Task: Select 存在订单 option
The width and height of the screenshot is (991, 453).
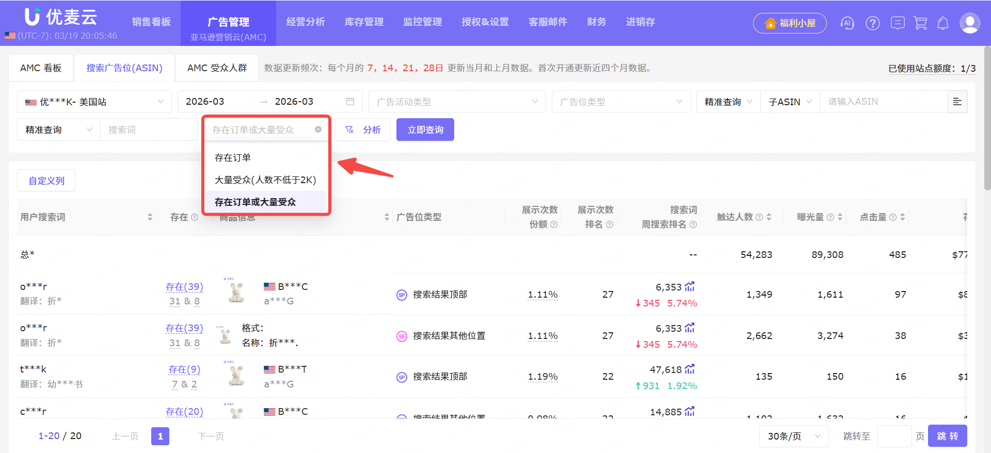Action: pyautogui.click(x=266, y=157)
